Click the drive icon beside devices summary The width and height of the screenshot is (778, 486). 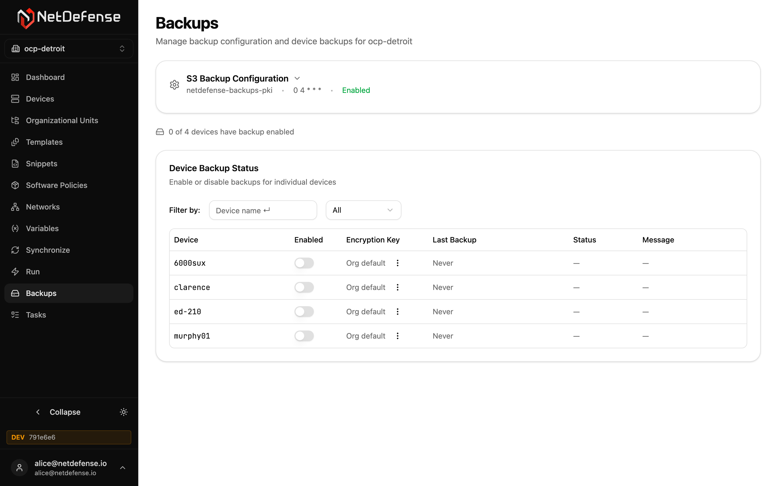click(x=160, y=132)
